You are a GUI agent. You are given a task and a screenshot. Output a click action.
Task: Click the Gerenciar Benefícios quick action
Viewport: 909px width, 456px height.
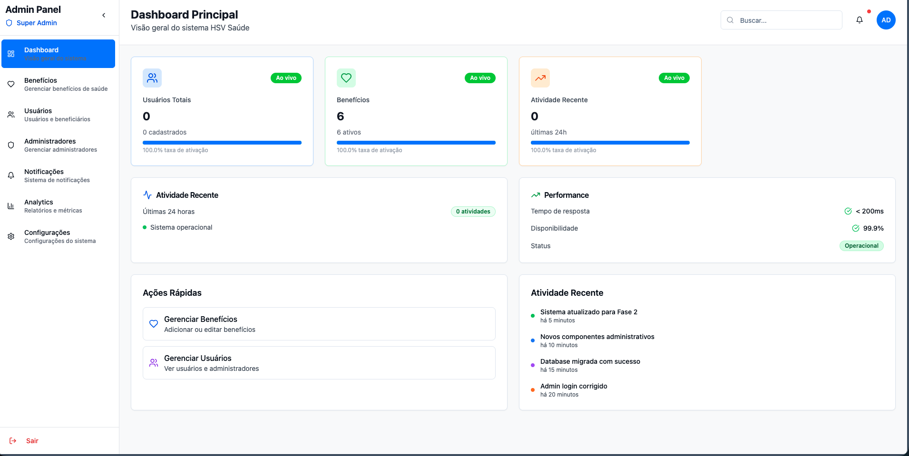[319, 324]
